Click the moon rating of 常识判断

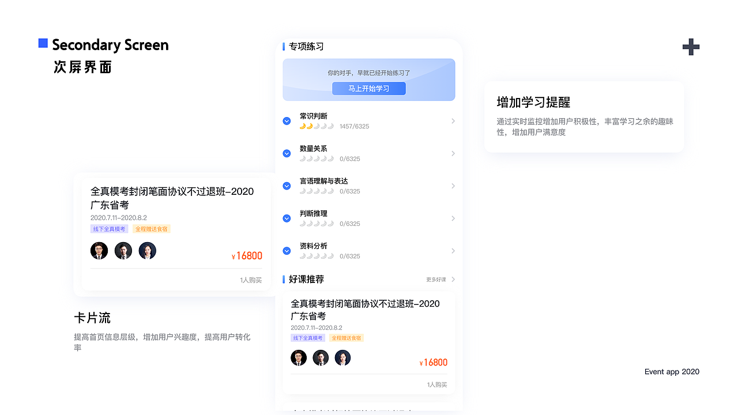[x=317, y=126]
